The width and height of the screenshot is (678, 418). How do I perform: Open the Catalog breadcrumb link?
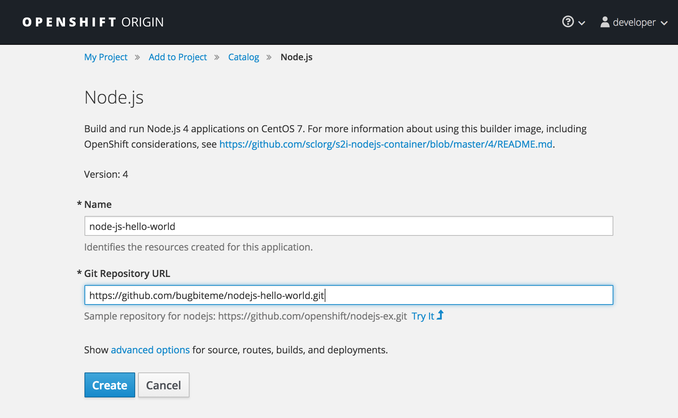[x=244, y=57]
